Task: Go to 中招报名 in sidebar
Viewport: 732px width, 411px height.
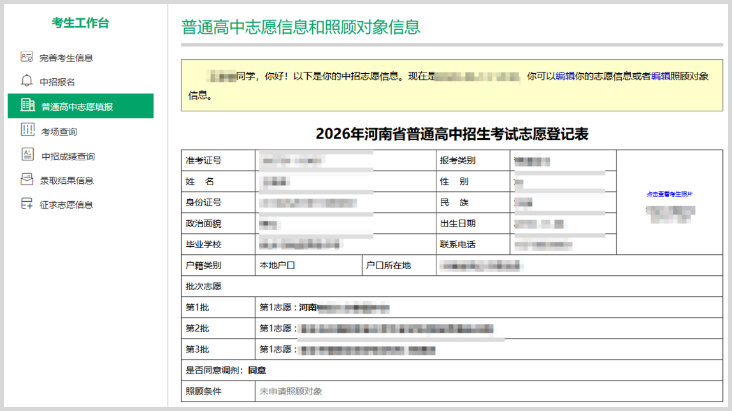Action: [x=57, y=82]
